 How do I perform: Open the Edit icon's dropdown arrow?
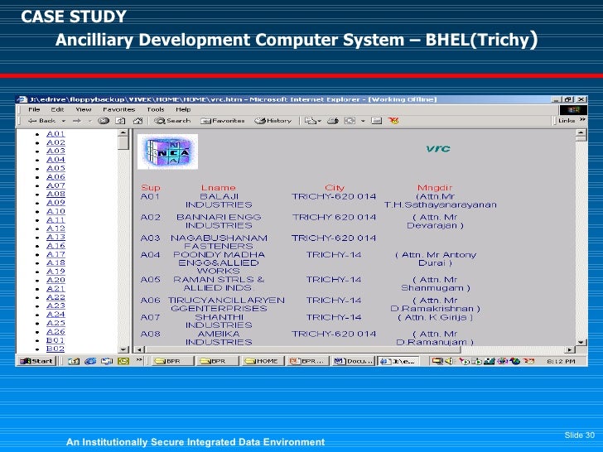(x=363, y=121)
